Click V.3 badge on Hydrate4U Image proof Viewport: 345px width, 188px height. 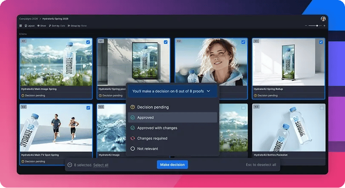tap(101, 107)
